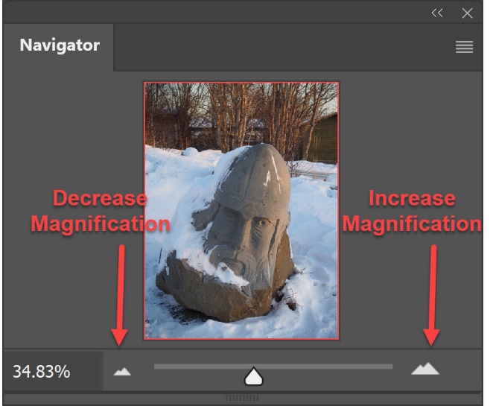493x406 pixels.
Task: Click the small mountains zoom out icon
Action: [x=122, y=372]
